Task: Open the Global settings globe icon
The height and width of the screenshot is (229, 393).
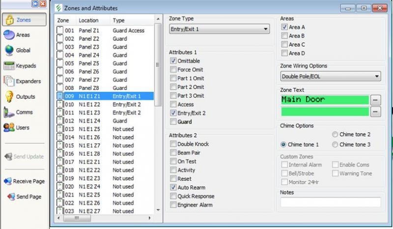Action: click(x=9, y=50)
